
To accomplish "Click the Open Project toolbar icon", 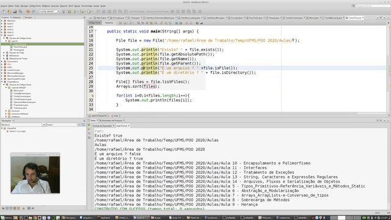I will [15, 12].
